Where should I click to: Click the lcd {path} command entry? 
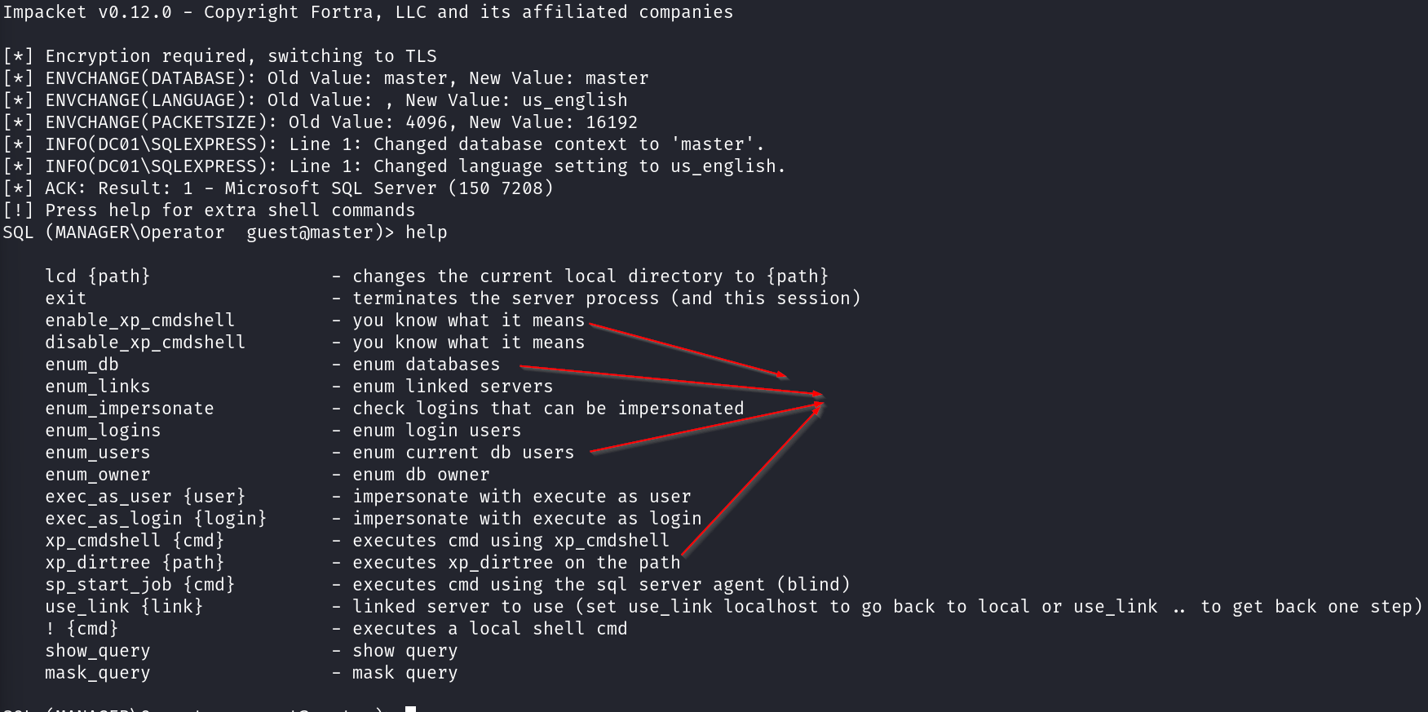(98, 276)
